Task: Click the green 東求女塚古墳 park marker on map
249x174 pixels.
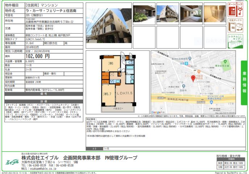Action: click(x=225, y=61)
